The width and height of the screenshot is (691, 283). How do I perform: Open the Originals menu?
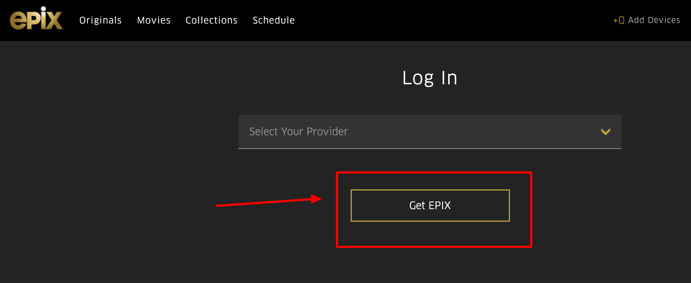tap(101, 20)
